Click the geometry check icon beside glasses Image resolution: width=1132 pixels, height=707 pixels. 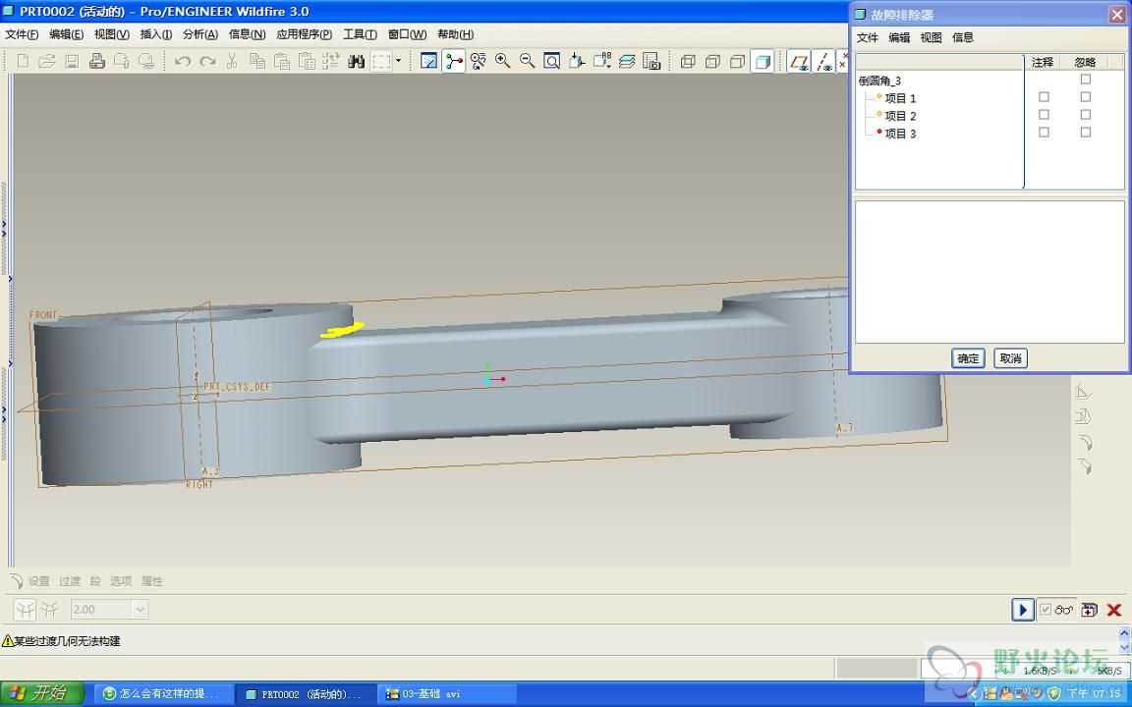(1090, 610)
